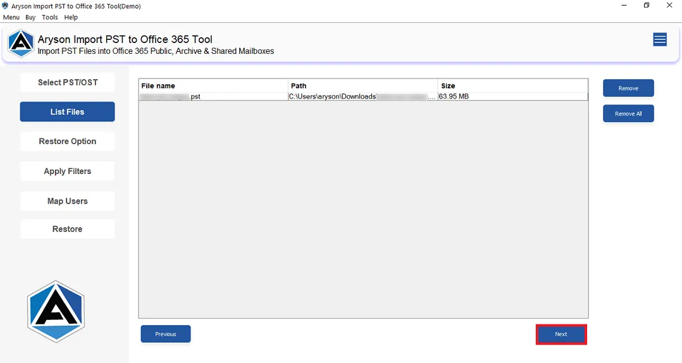Click the Aryson logo in the header
682x363 pixels.
click(x=20, y=44)
